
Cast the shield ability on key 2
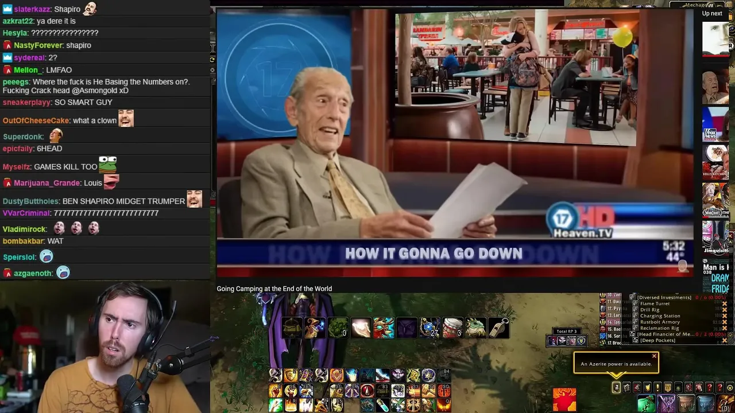pyautogui.click(x=291, y=375)
